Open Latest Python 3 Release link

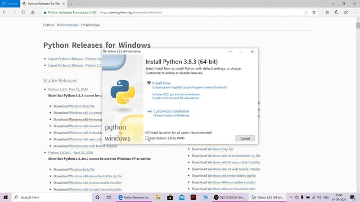(x=75, y=59)
